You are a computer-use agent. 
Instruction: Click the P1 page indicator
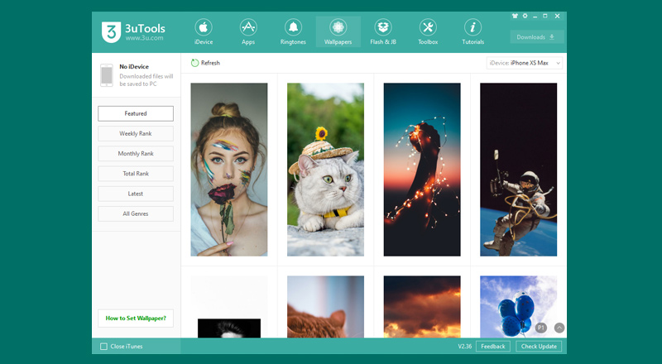[541, 328]
